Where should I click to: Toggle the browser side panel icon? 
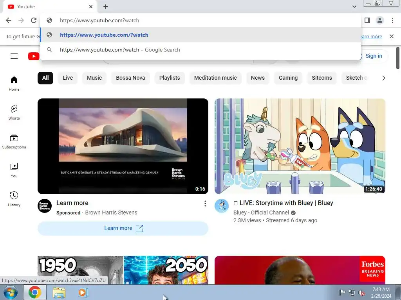click(367, 20)
